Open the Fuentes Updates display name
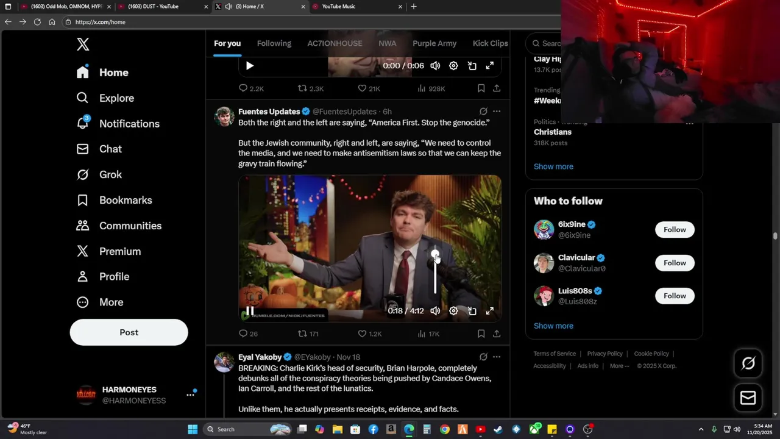 (x=269, y=112)
